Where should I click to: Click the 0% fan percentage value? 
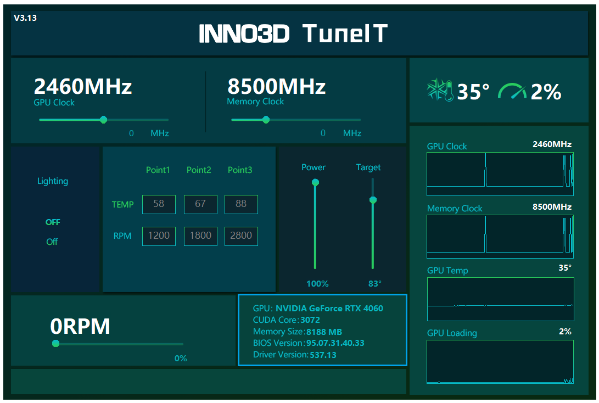[181, 359]
